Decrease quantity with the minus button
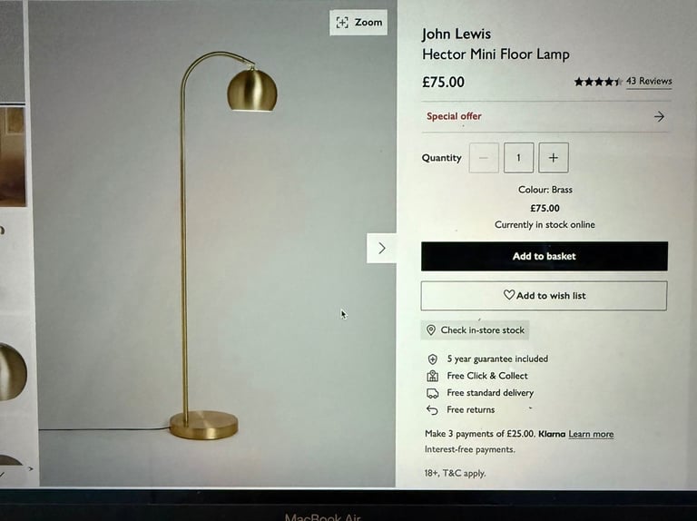This screenshot has width=697, height=521. [484, 158]
